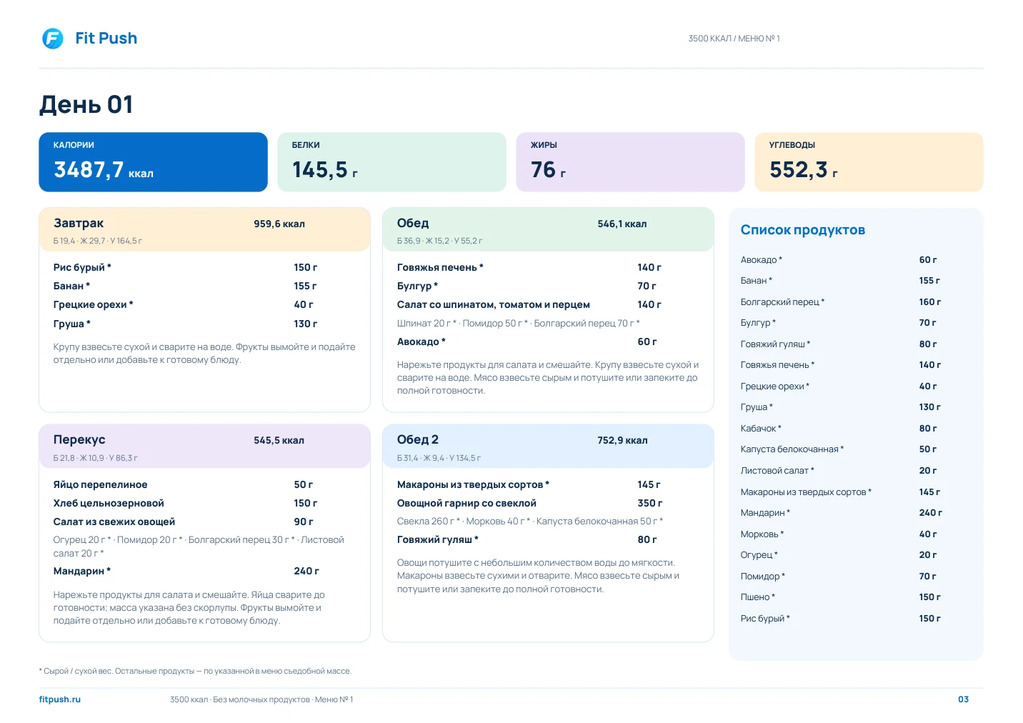Click Хлеб цельнозерновой row
The image size is (1023, 723).
point(185,503)
